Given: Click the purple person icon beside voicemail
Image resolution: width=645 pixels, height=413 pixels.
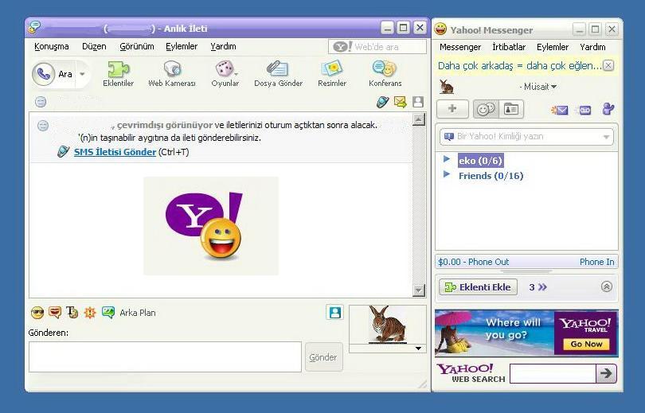Looking at the screenshot, I should 608,109.
